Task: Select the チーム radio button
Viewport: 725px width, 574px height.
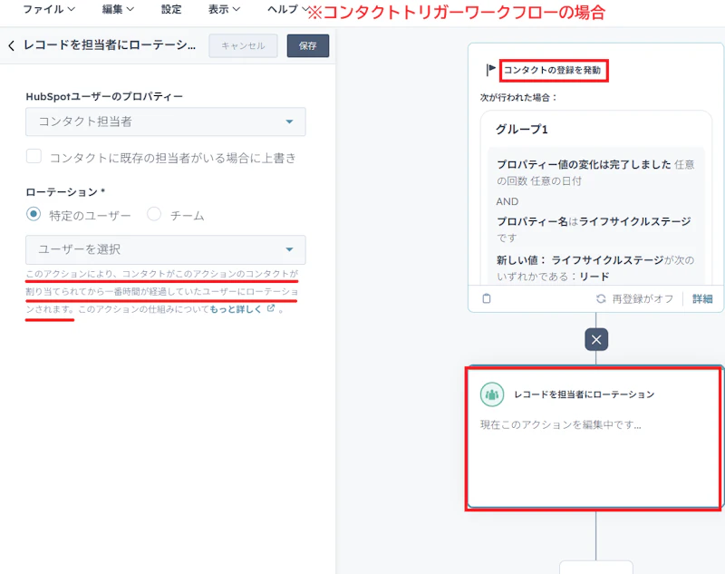Action: click(154, 214)
